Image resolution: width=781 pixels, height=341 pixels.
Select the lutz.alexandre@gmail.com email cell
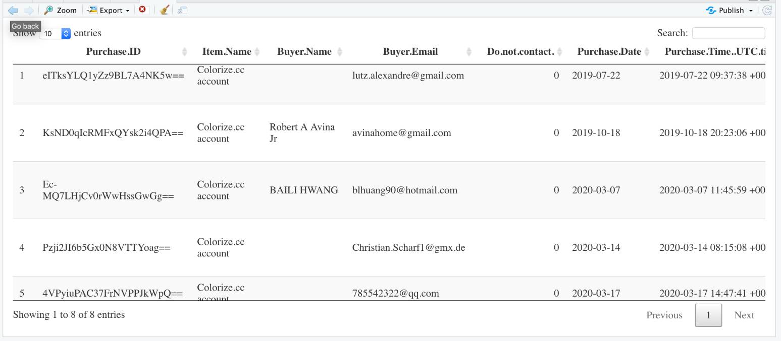coord(408,76)
